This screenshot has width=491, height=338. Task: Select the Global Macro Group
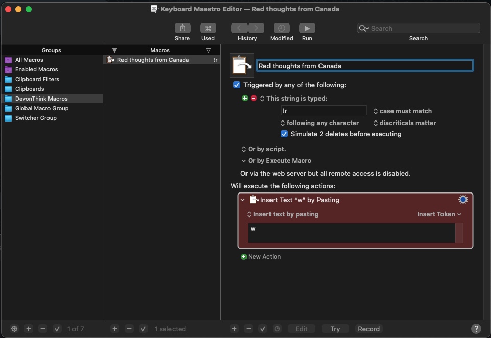coord(52,108)
